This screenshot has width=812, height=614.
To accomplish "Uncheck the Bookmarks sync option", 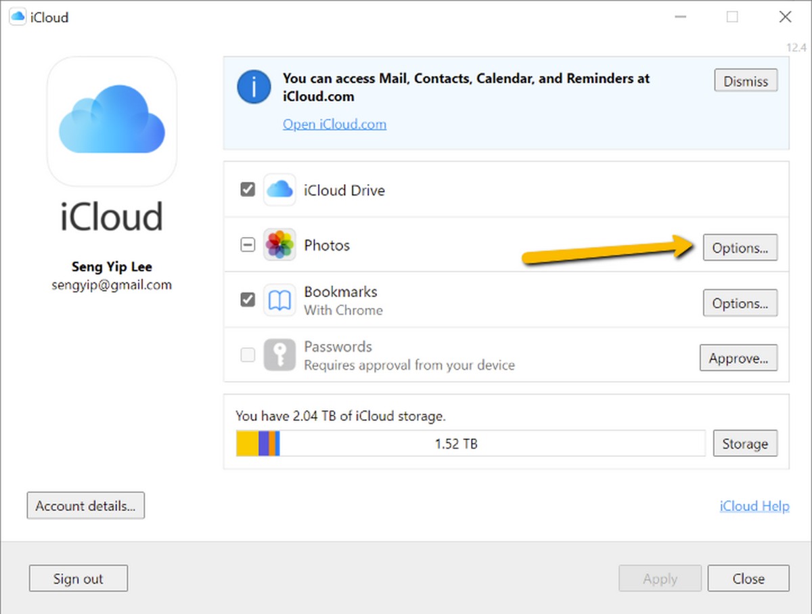I will (248, 300).
